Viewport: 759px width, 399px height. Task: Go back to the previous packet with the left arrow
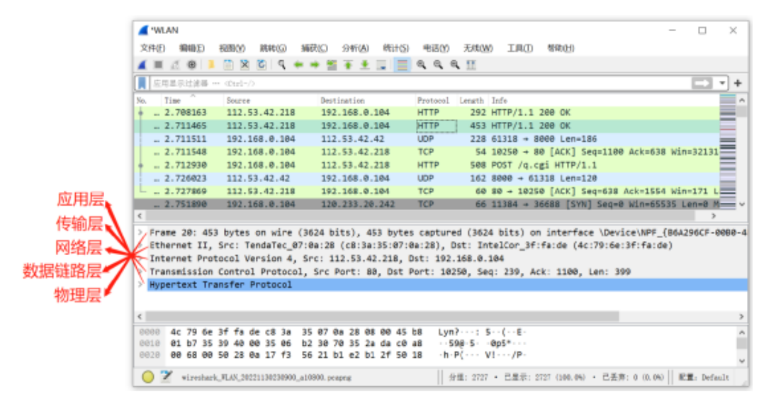[298, 64]
